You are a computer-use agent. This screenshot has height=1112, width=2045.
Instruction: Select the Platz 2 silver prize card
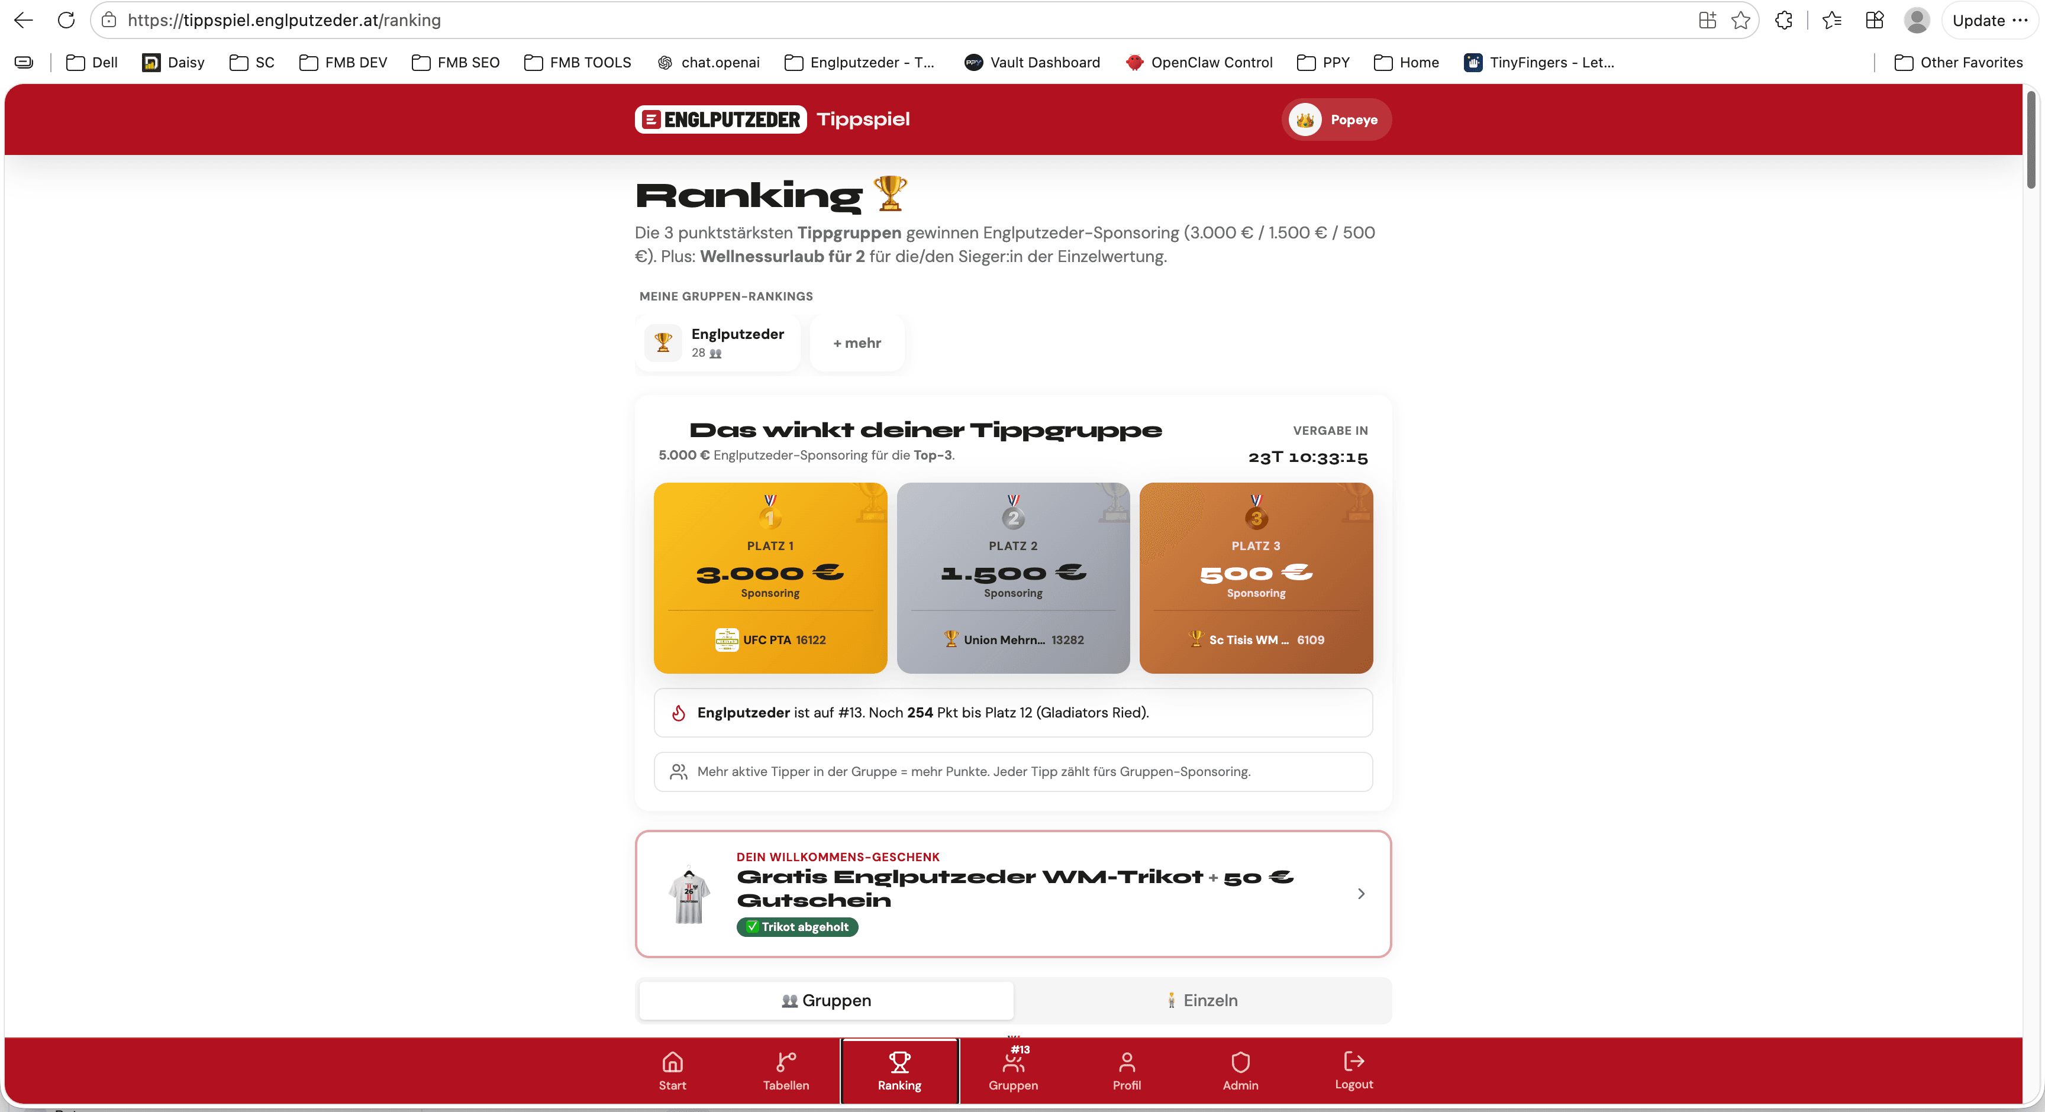point(1013,578)
